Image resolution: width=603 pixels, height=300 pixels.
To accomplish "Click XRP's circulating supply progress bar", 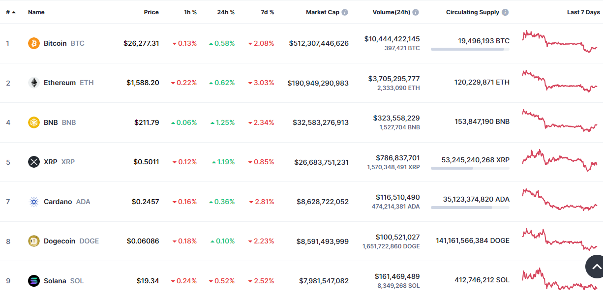I will click(x=470, y=168).
